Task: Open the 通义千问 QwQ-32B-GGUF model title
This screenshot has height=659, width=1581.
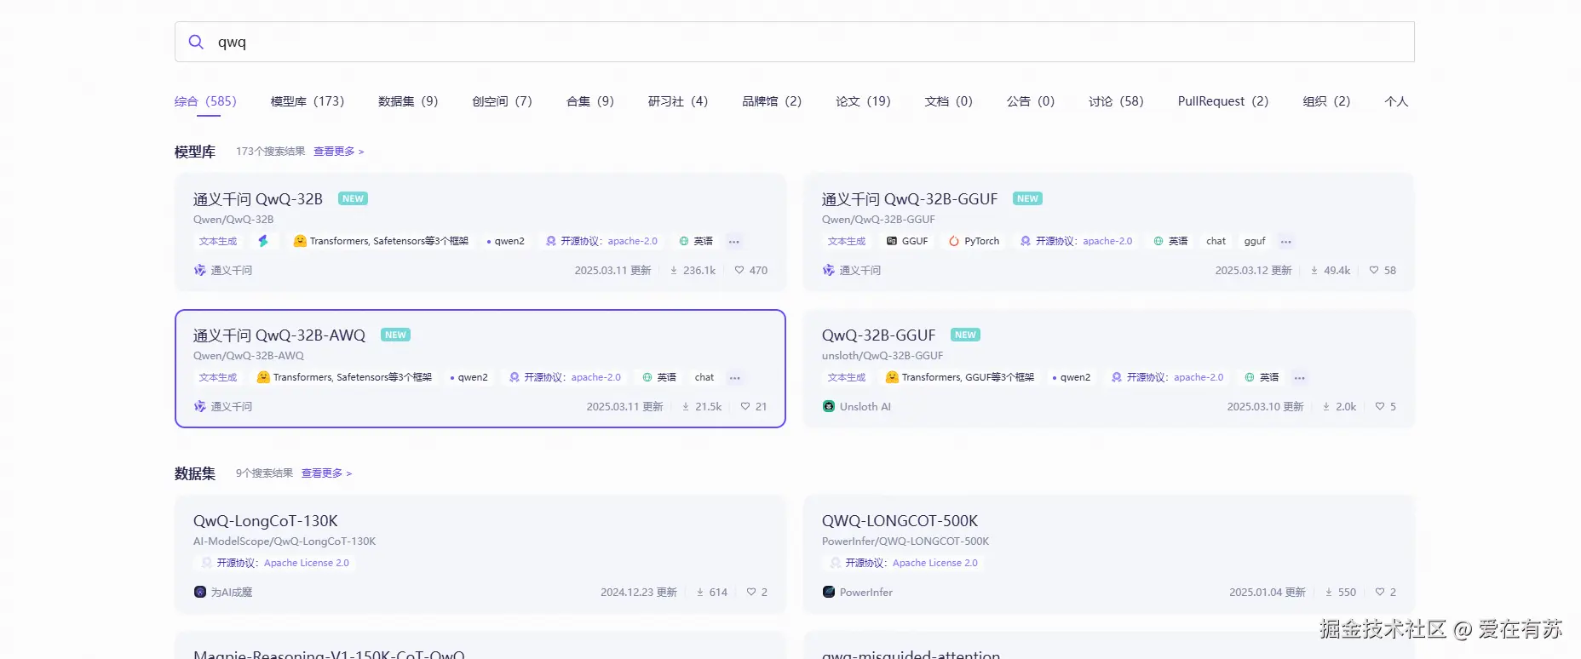Action: coord(910,199)
